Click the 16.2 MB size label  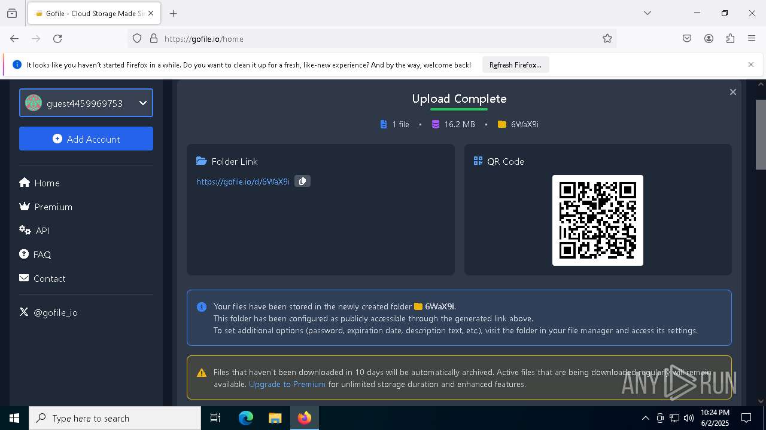tap(460, 124)
